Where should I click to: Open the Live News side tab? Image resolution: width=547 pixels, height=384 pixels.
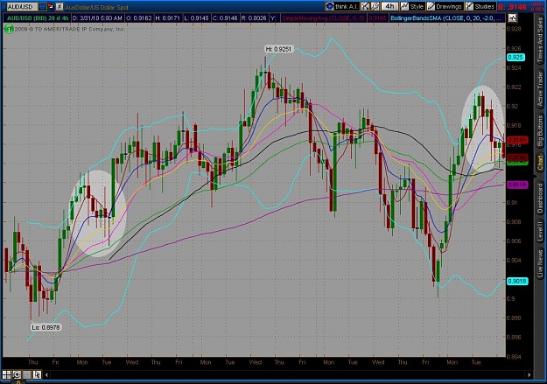(540, 262)
